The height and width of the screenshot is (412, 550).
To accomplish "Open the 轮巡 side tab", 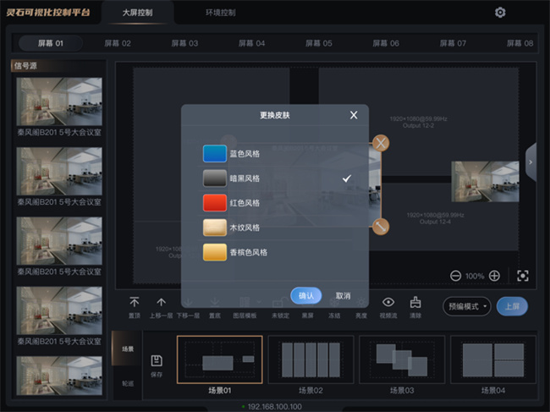I will click(127, 383).
